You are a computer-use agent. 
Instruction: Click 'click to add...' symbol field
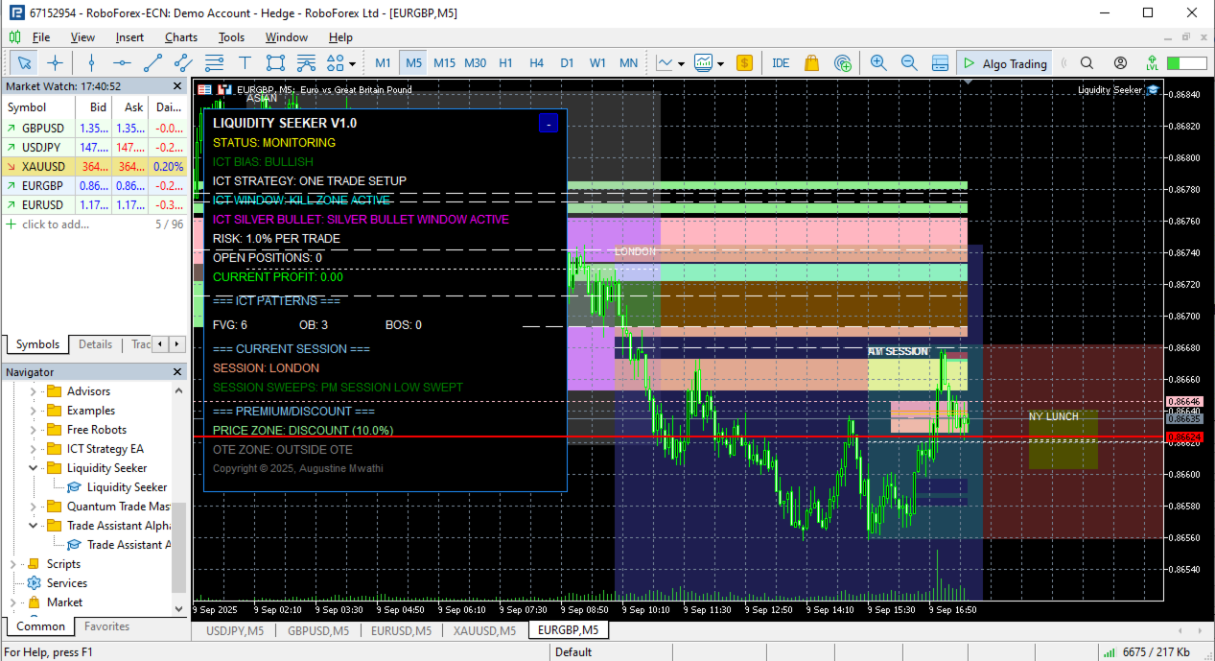[54, 224]
